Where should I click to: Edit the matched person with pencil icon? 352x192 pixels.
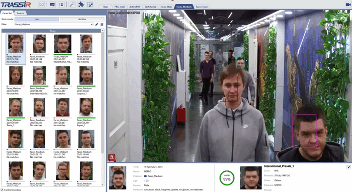(x=348, y=167)
